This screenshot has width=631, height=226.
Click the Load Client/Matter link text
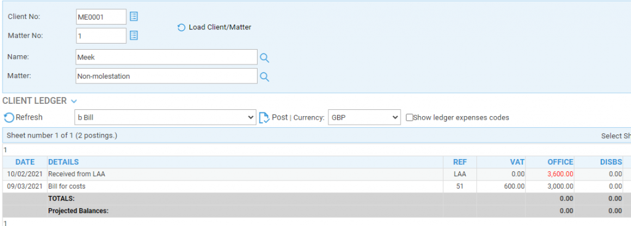pos(220,27)
